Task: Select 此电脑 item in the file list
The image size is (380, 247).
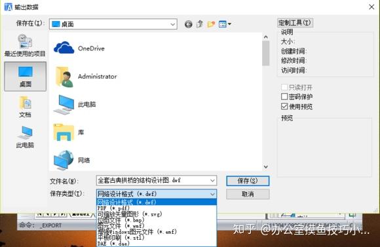Action: coord(75,104)
